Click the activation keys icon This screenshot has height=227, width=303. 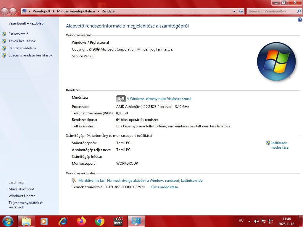[74, 181]
